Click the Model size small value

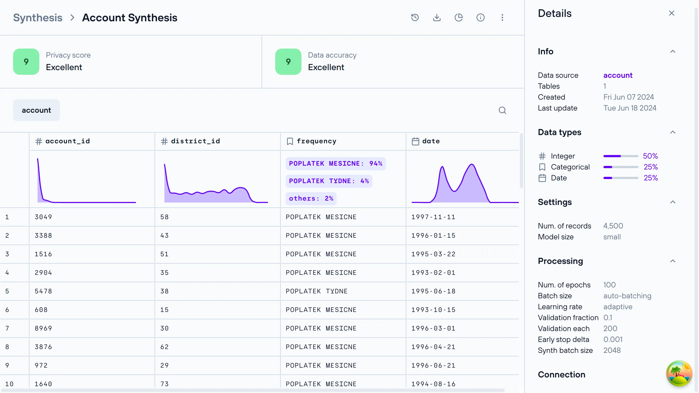(612, 237)
